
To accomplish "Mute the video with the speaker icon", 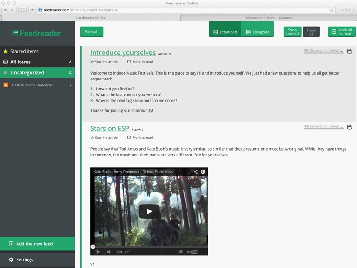I will click(108, 252).
